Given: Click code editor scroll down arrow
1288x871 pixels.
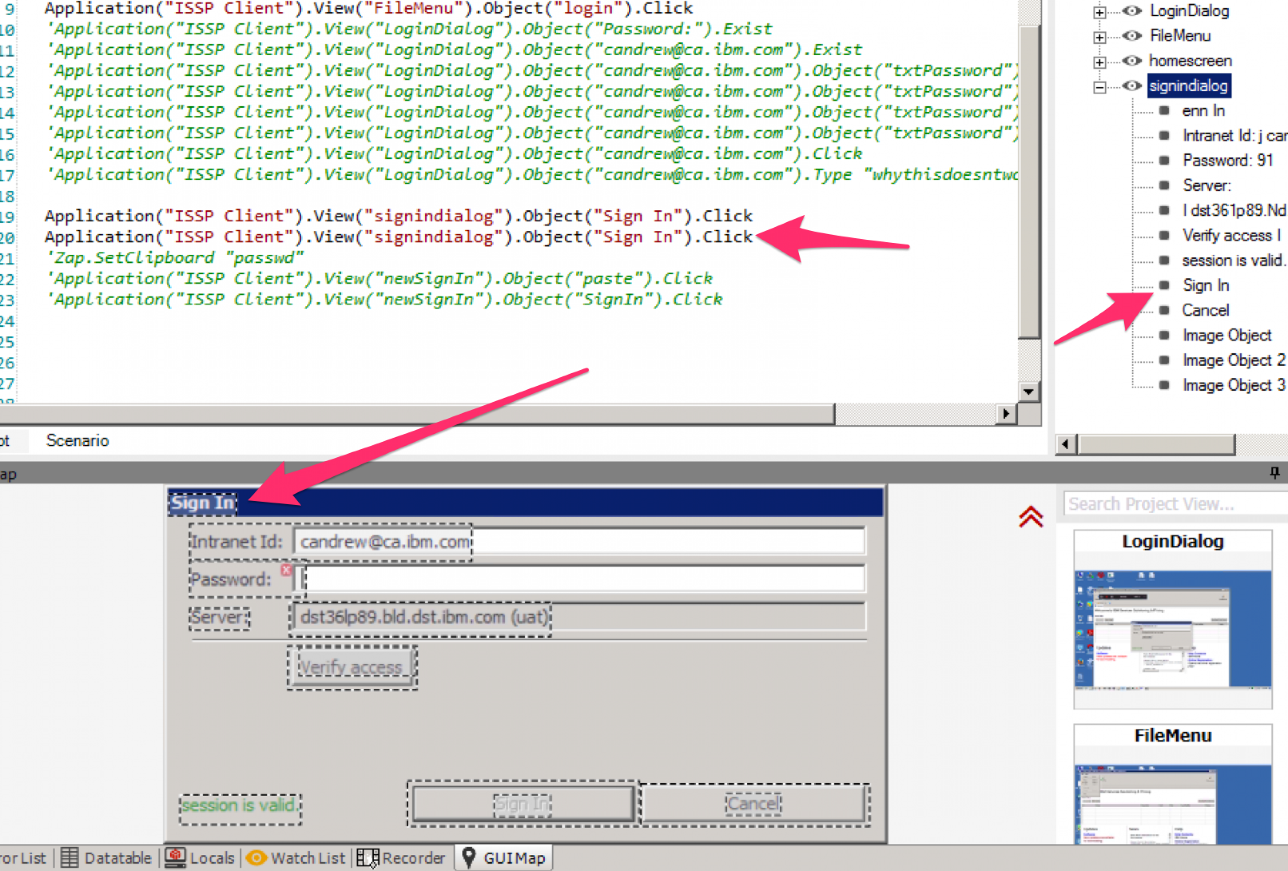Looking at the screenshot, I should click(1029, 392).
